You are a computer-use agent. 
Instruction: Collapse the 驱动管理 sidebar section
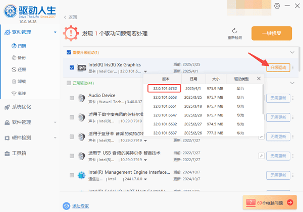coord(55,33)
